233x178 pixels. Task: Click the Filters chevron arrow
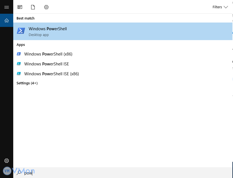click(x=226, y=7)
